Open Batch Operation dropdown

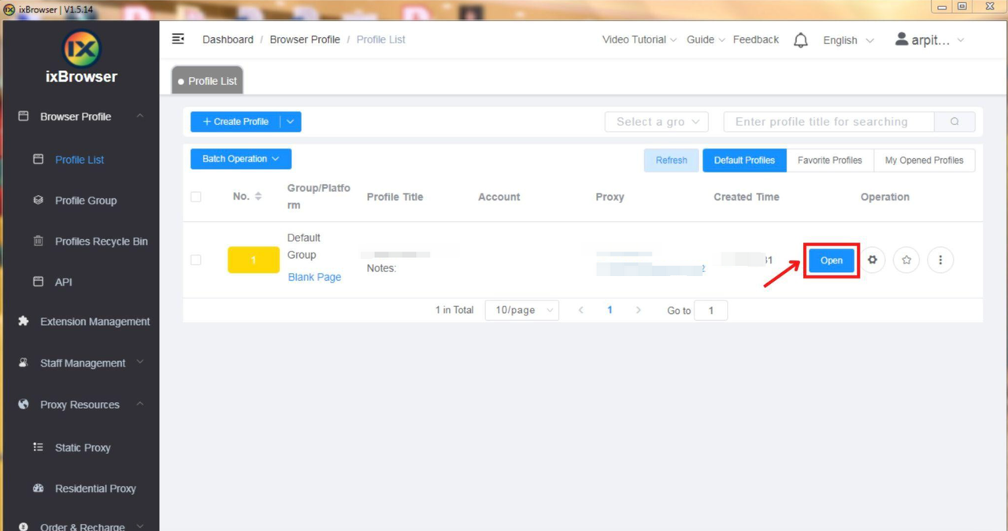click(x=241, y=159)
